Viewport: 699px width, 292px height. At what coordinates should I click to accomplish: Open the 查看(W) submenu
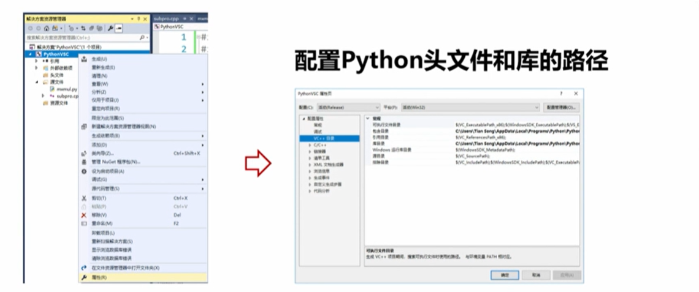(143, 84)
